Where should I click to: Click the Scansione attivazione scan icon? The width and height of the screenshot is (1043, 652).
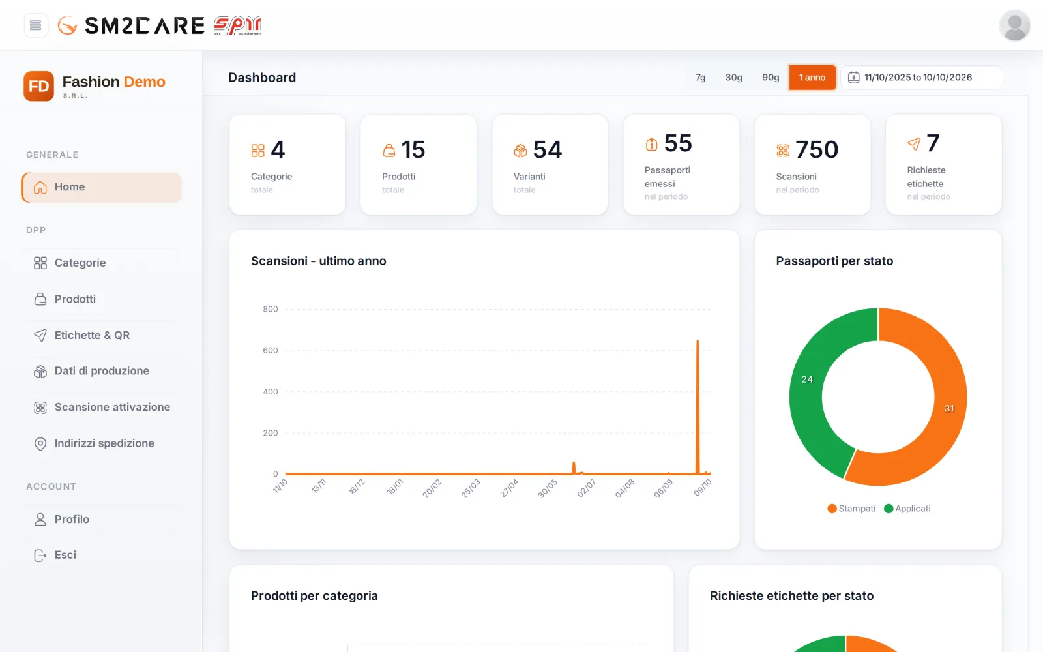click(40, 407)
